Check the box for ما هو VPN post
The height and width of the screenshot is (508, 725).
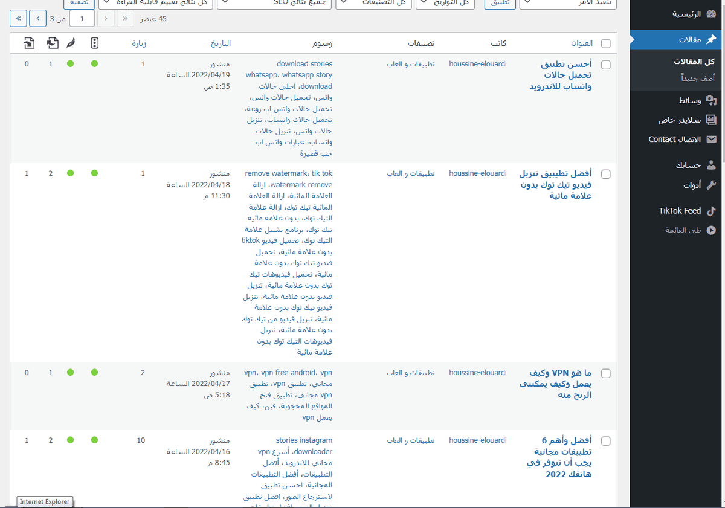pyautogui.click(x=606, y=373)
